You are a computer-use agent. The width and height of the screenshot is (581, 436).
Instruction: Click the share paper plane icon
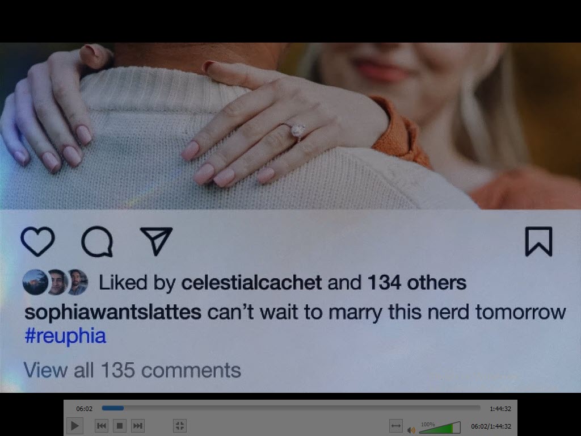tap(156, 241)
